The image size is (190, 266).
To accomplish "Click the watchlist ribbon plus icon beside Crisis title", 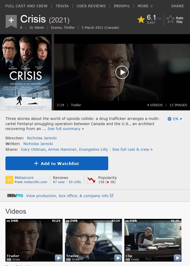I will click(x=11, y=21).
